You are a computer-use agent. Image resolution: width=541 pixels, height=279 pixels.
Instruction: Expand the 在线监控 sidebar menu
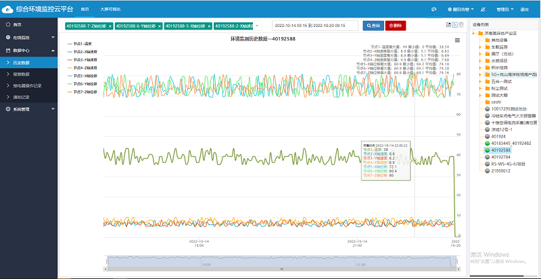(53, 37)
